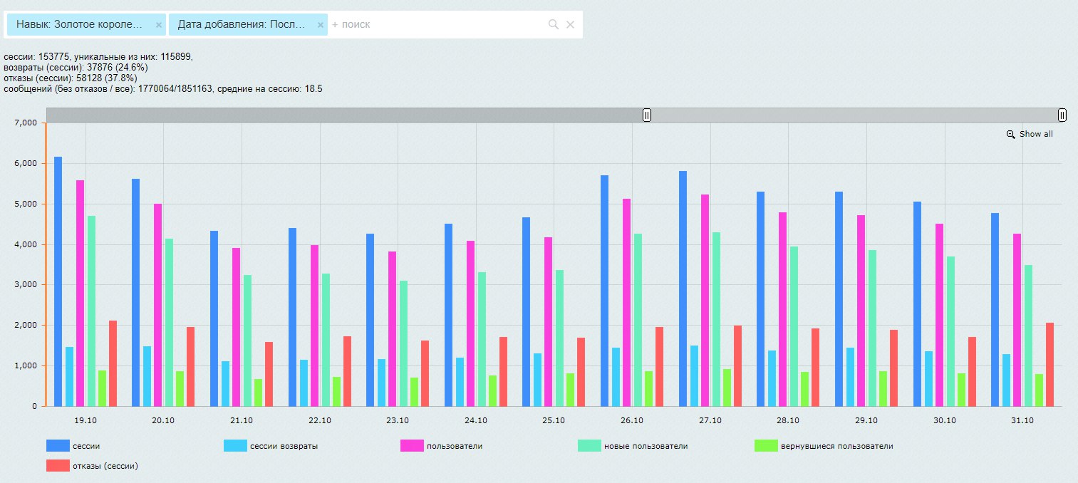
Task: Remove the Дата добавления filter tag
Action: pyautogui.click(x=321, y=24)
